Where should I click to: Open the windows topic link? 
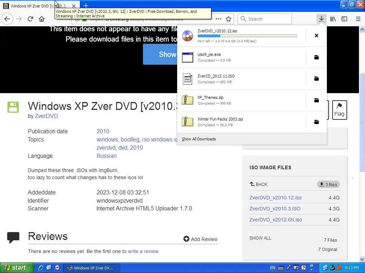click(107, 139)
